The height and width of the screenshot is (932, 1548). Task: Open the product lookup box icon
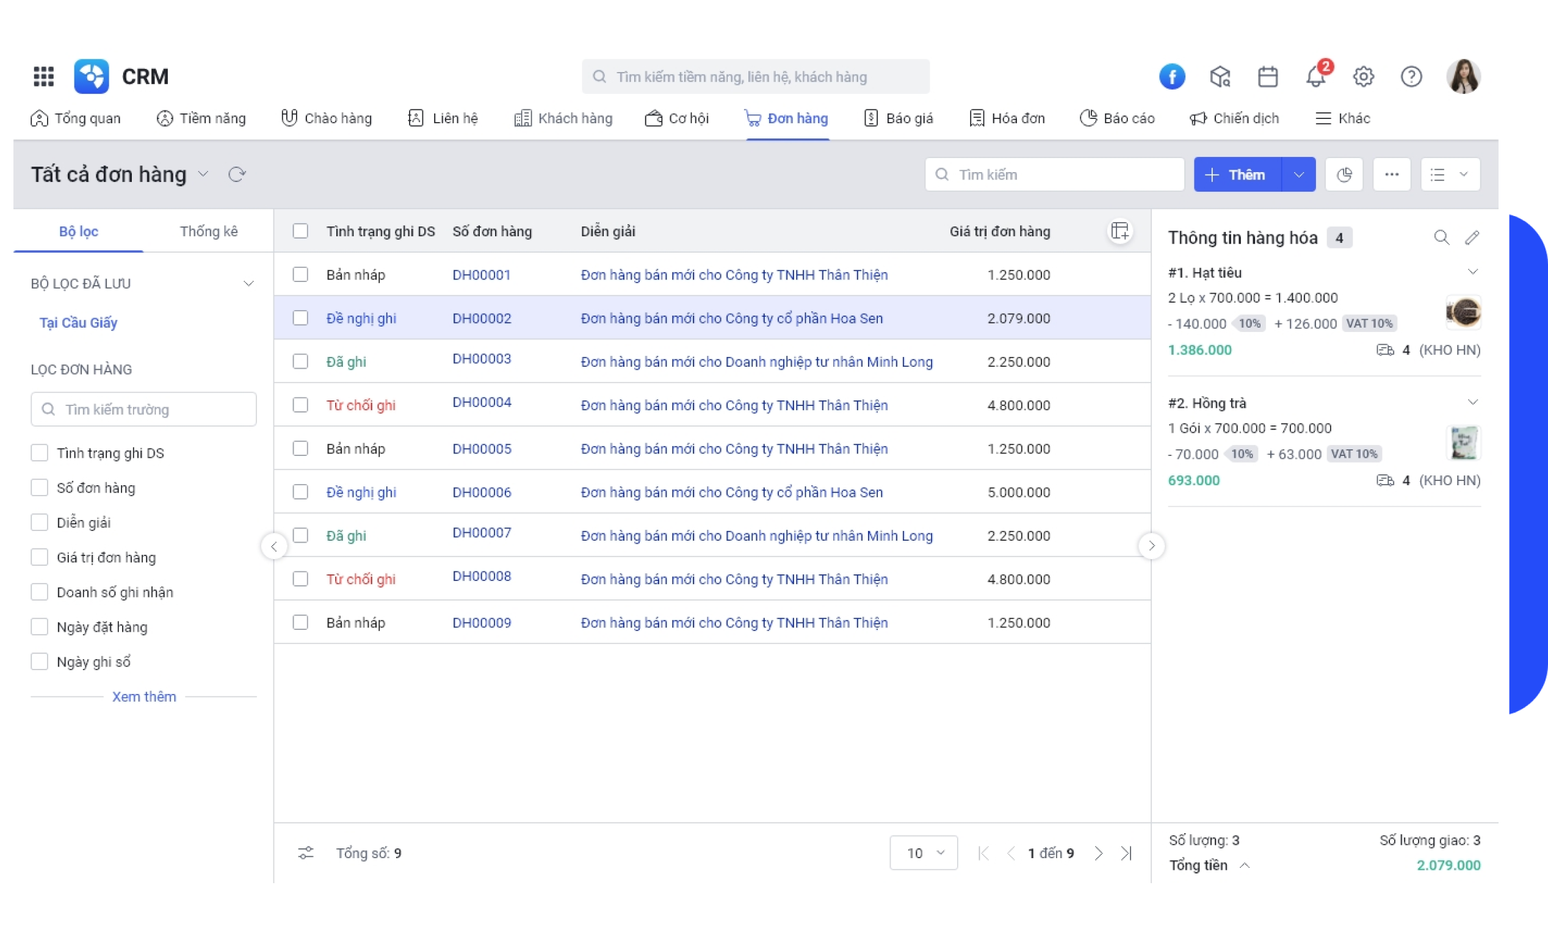[1220, 77]
